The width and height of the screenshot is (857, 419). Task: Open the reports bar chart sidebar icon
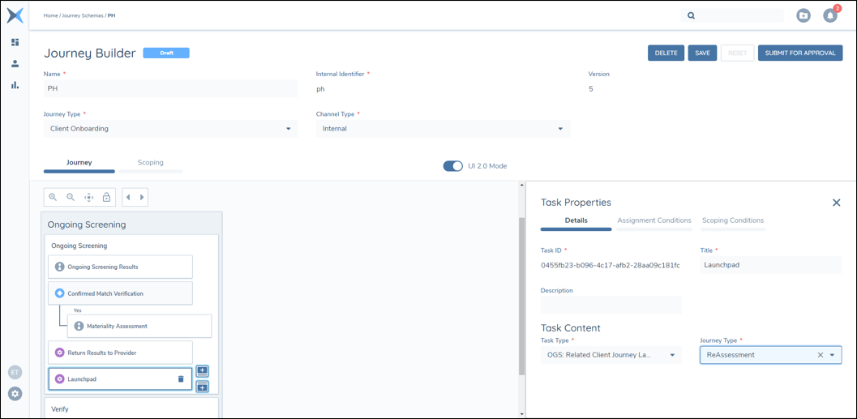click(15, 84)
